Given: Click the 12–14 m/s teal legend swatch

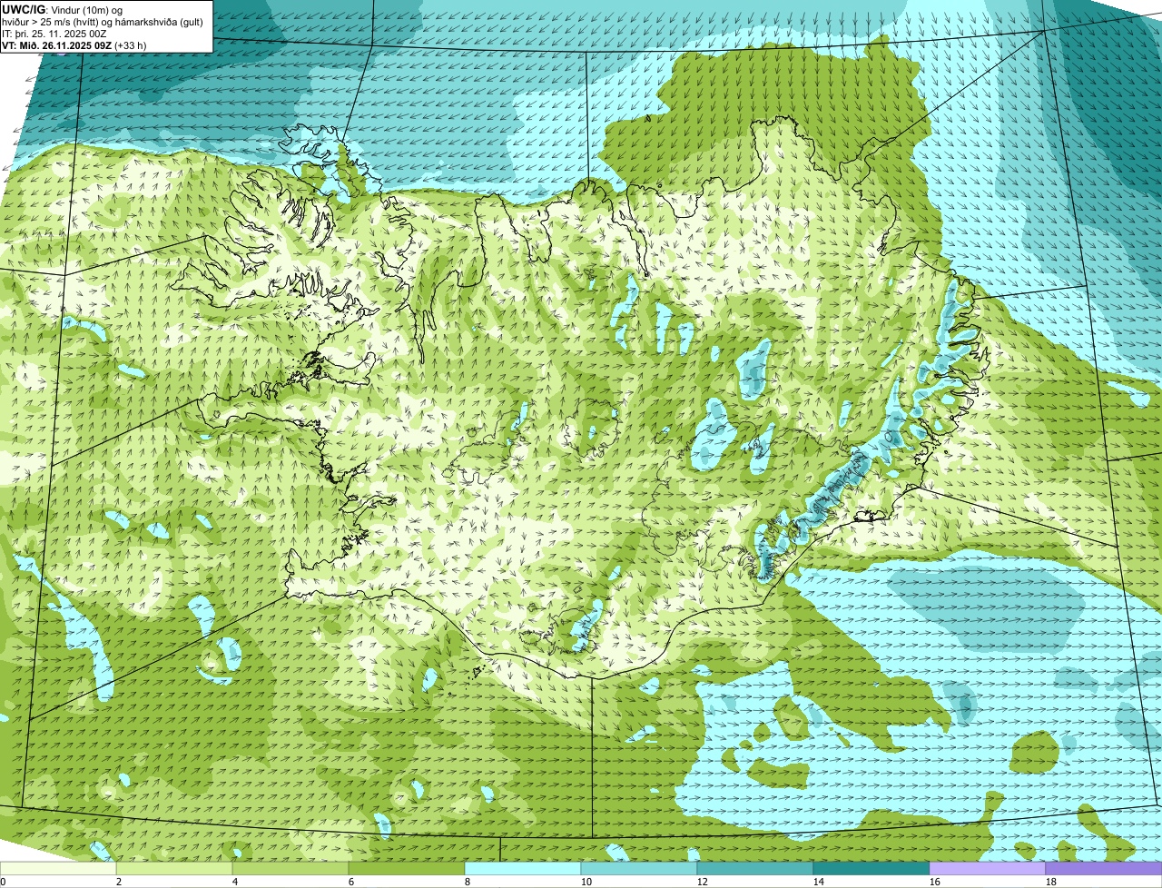Looking at the screenshot, I should tap(755, 869).
